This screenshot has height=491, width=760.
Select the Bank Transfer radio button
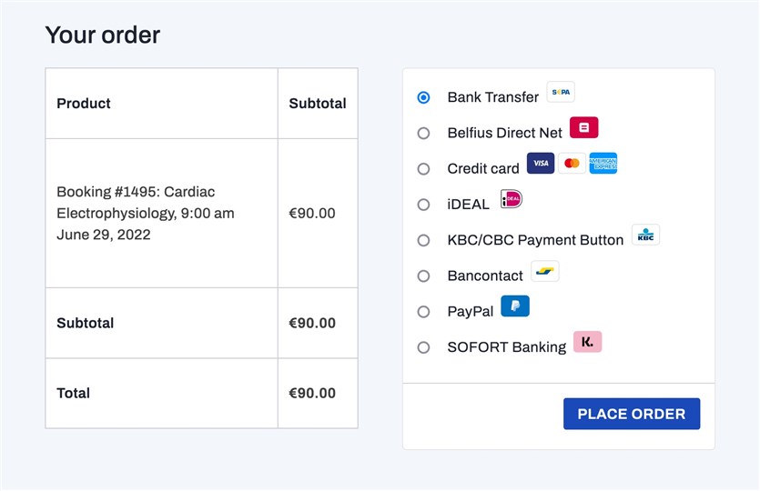[x=423, y=97]
